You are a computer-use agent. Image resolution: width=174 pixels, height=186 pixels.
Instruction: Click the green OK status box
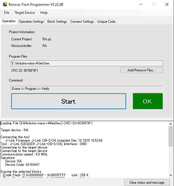pos(148,101)
